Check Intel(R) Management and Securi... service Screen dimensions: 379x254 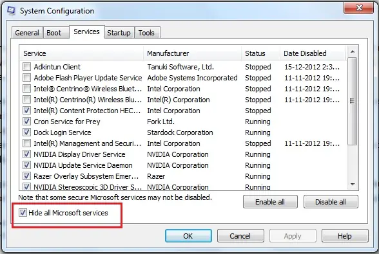[26, 143]
